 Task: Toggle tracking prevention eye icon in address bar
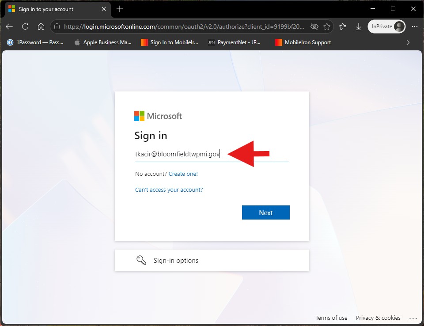314,27
